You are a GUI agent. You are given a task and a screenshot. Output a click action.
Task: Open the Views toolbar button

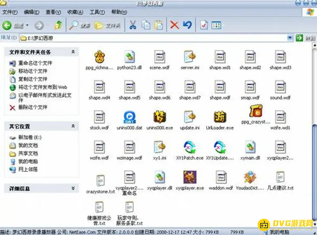[216, 25]
